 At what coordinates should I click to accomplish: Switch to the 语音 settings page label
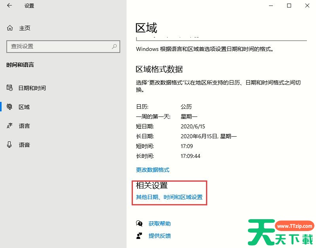[24, 145]
